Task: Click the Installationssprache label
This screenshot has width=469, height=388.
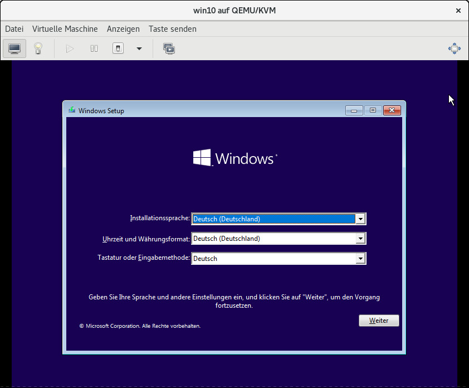Action: point(160,219)
